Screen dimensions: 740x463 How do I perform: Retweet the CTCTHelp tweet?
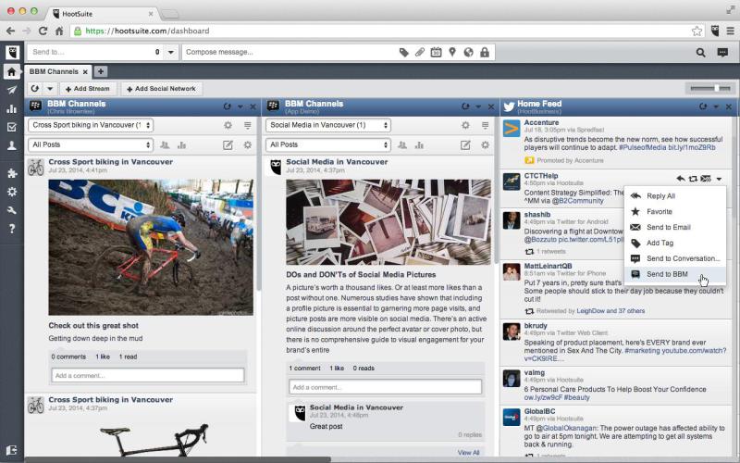[x=693, y=178]
